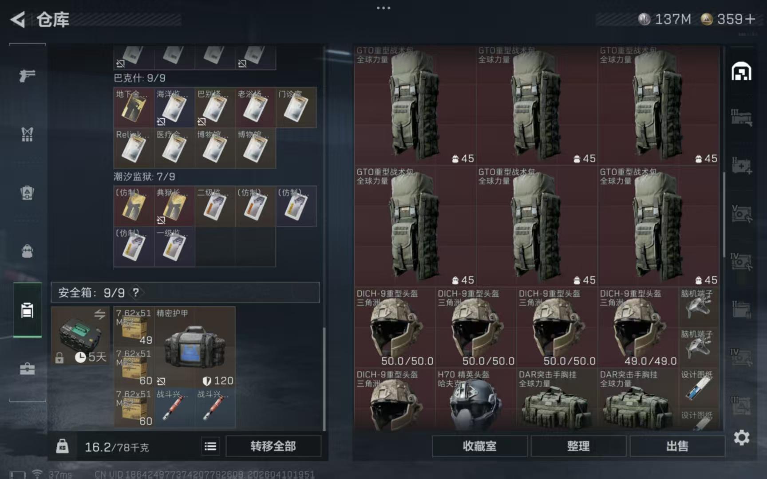Select the H70 精英头盔 helmet
The width and height of the screenshot is (767, 479).
point(476,399)
